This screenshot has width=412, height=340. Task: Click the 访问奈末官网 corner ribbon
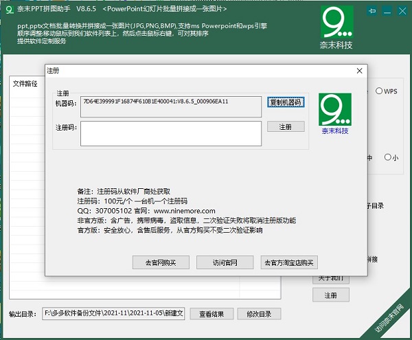pyautogui.click(x=389, y=319)
